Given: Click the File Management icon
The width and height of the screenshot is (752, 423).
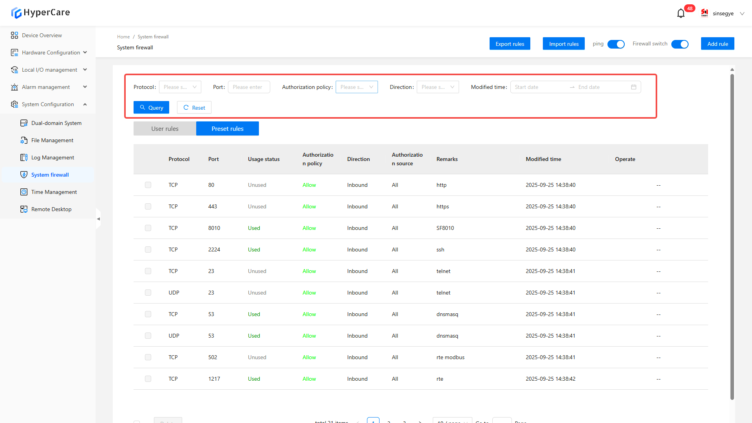Looking at the screenshot, I should [24, 140].
